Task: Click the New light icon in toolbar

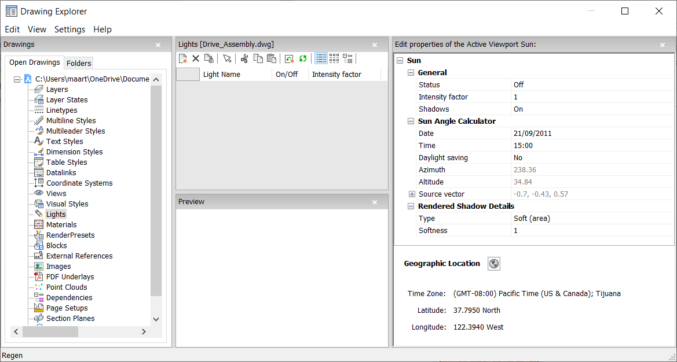Action: tap(183, 58)
